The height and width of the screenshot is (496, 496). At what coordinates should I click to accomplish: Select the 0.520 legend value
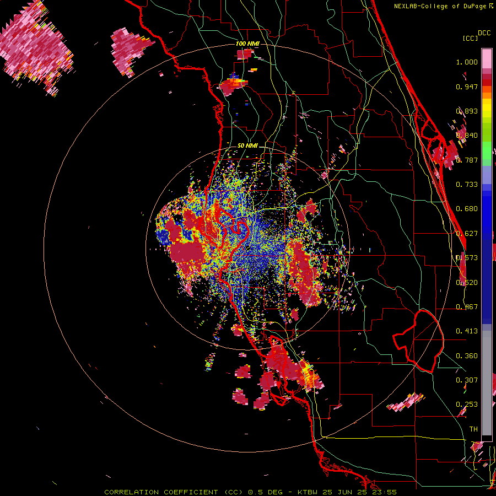[467, 283]
